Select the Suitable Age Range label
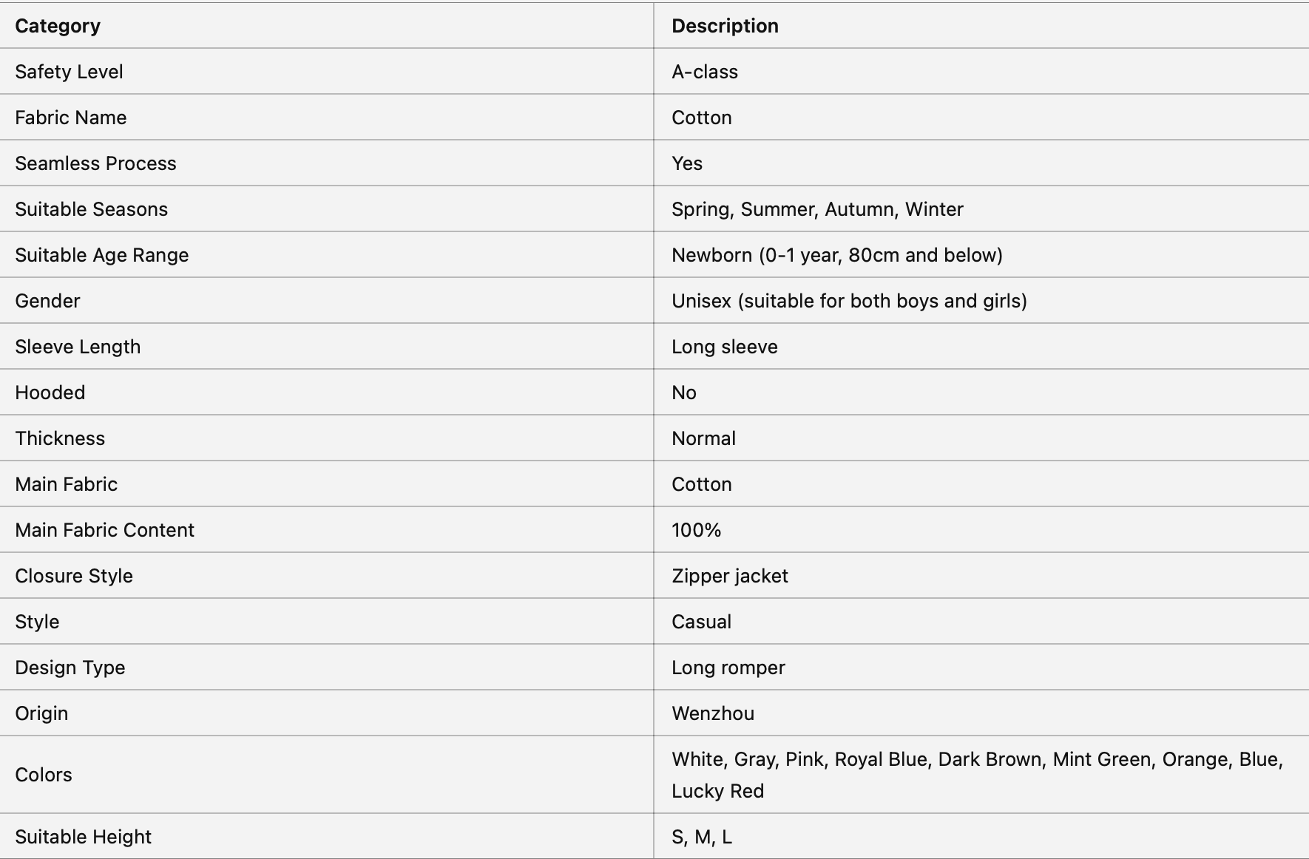Screen dimensions: 1309x859 coord(101,255)
